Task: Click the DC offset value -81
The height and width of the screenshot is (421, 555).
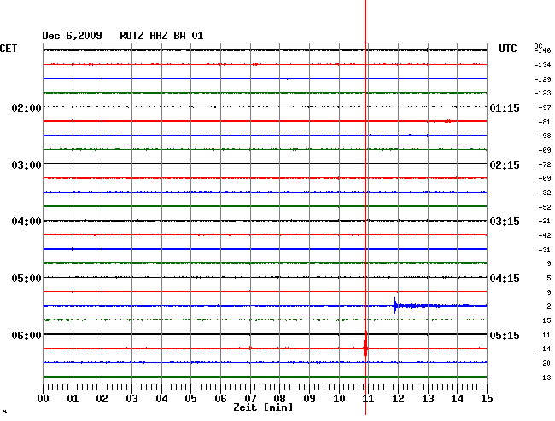Action: click(x=545, y=122)
